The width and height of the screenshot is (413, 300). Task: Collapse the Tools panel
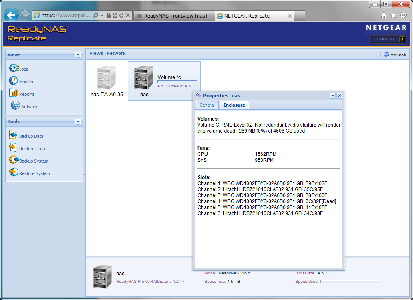78,121
